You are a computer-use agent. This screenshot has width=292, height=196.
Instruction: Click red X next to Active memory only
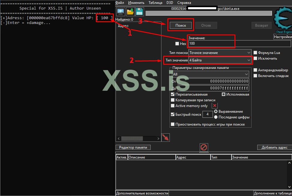click(214, 105)
